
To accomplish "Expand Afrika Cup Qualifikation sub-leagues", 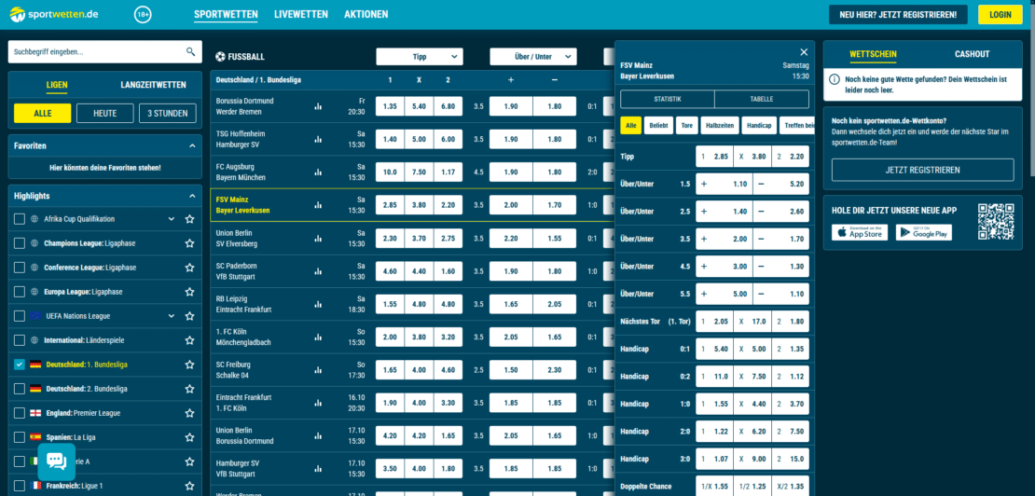I will (x=172, y=219).
